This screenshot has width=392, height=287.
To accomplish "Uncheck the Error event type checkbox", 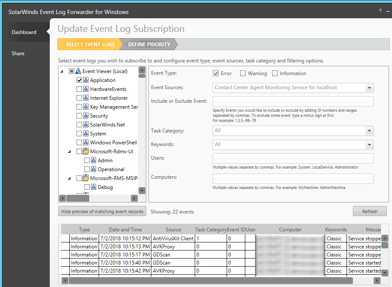I will click(x=216, y=73).
